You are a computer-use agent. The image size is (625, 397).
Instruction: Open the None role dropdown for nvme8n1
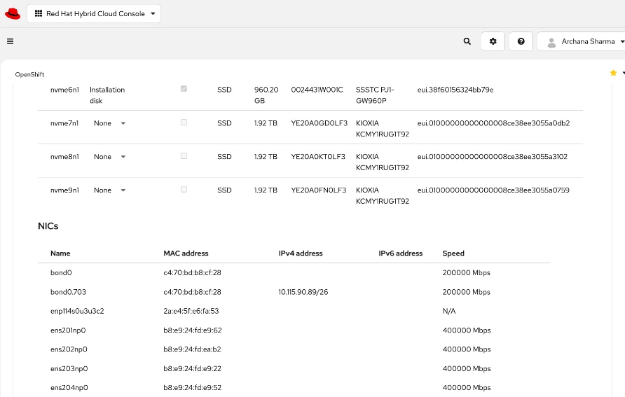pos(109,157)
